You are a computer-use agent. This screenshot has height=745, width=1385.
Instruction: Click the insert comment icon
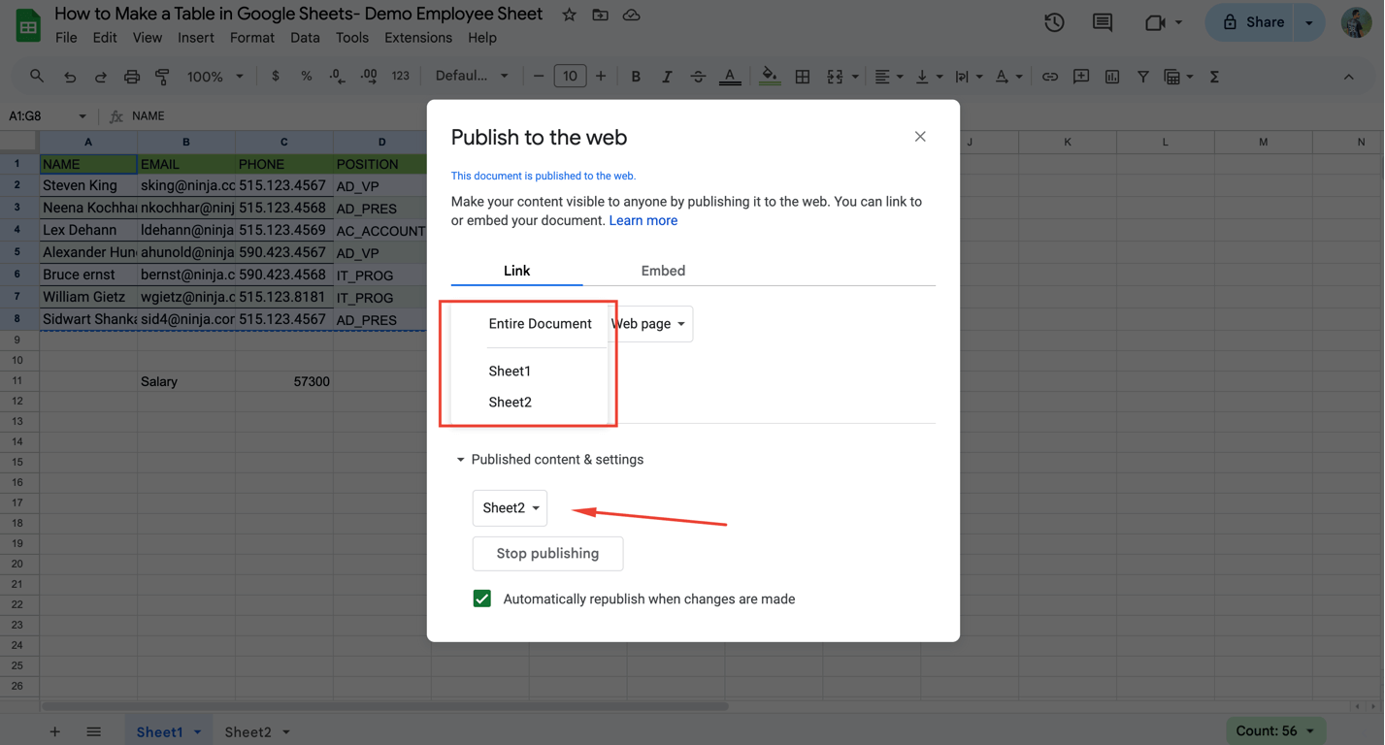[x=1081, y=77]
